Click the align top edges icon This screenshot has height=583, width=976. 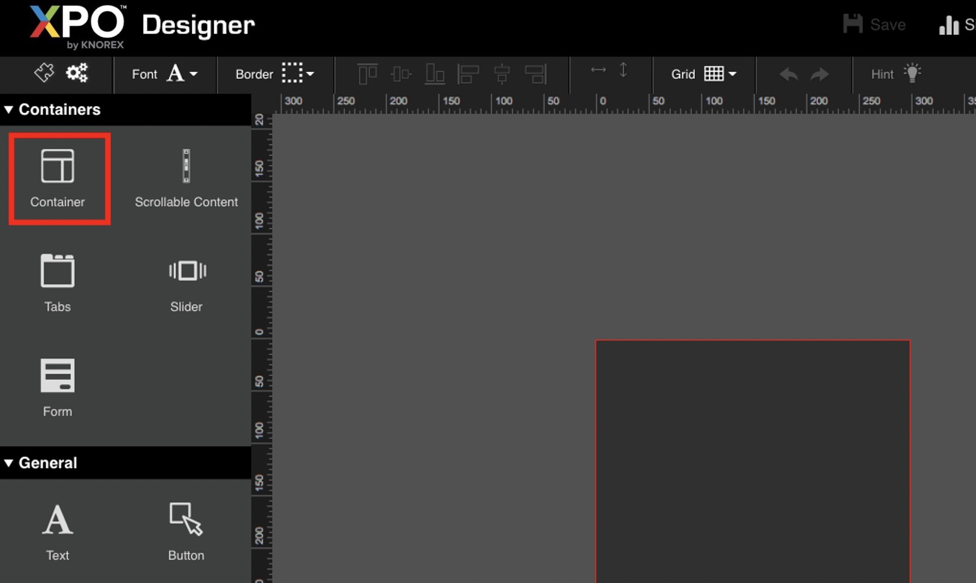(368, 74)
